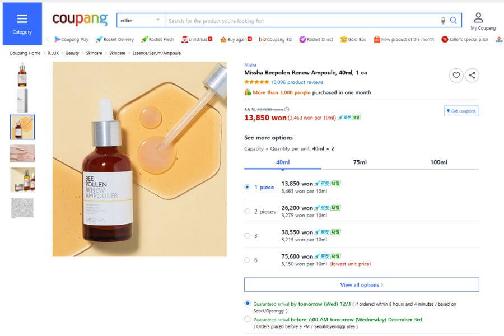Image resolution: width=504 pixels, height=336 pixels.
Task: Switch to the 100ml capacity tab
Action: tap(438, 162)
